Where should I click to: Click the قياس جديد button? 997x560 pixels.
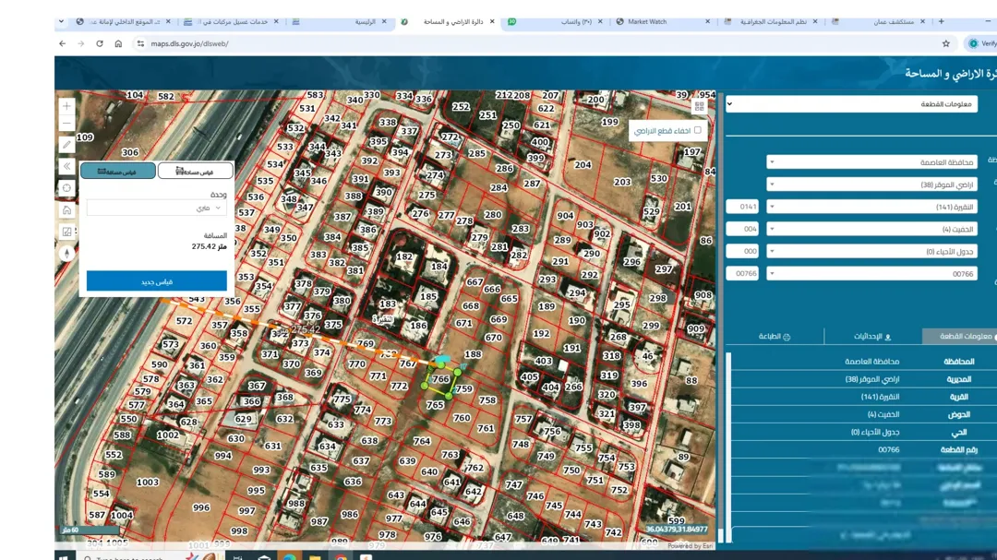[156, 281]
